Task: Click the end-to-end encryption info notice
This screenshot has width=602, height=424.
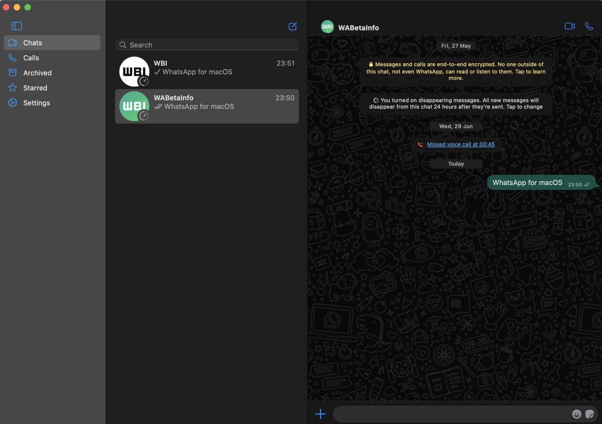Action: coord(456,71)
